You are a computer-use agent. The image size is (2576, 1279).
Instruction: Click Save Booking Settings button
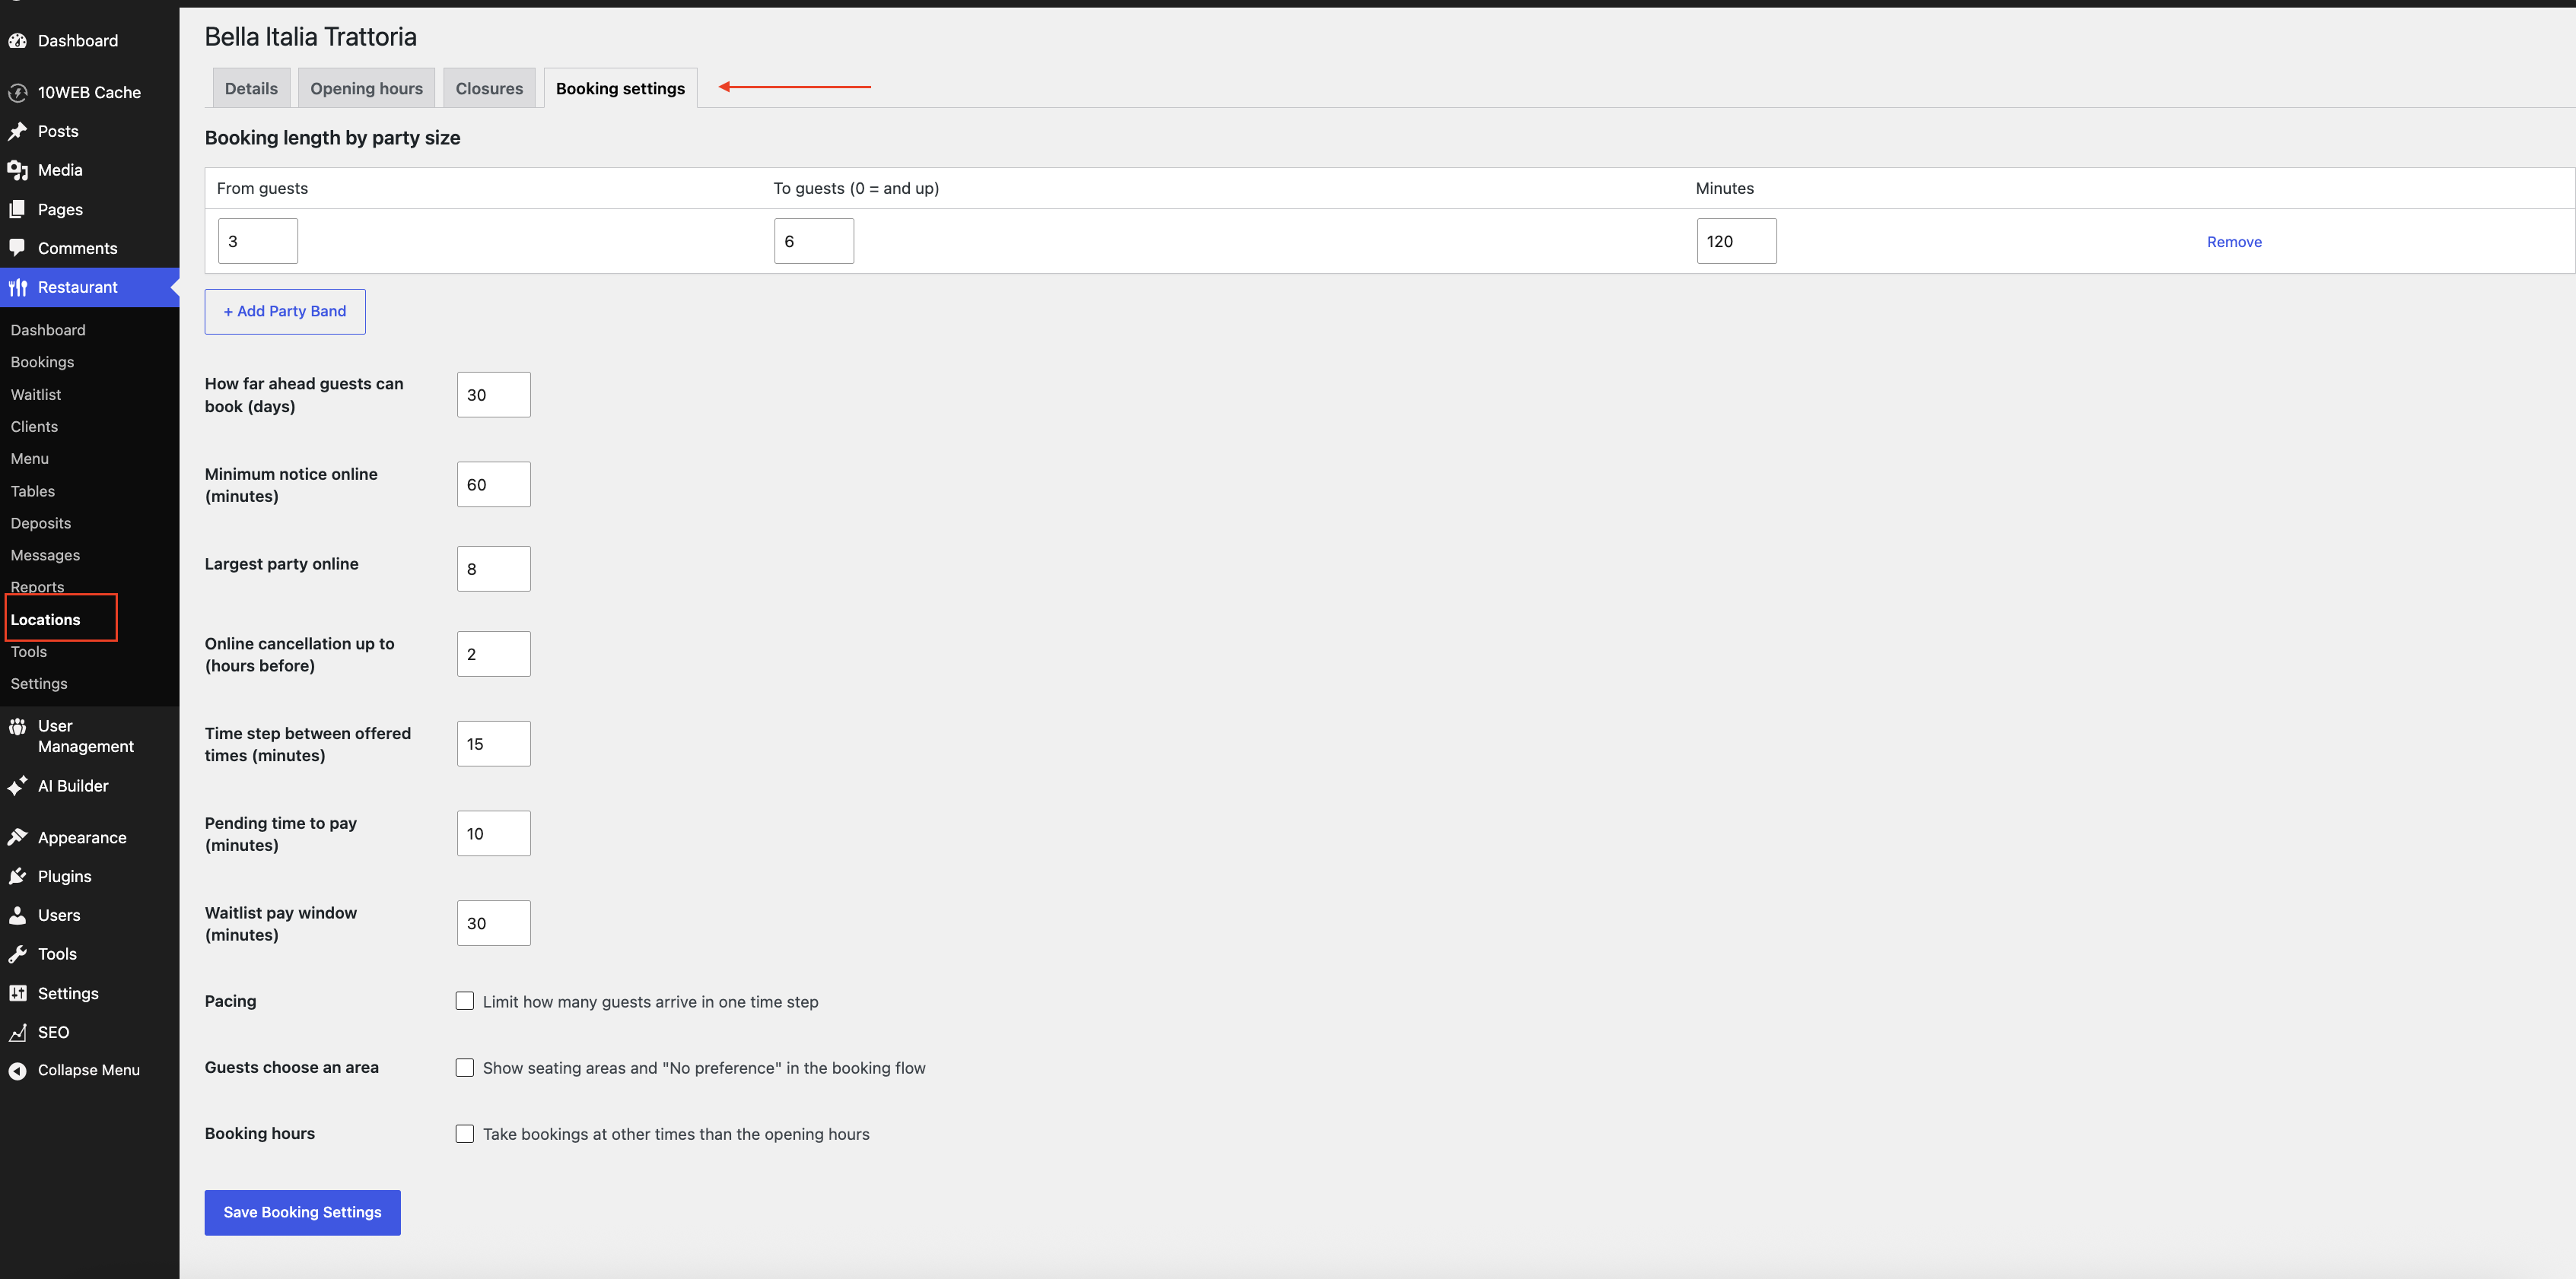coord(302,1213)
